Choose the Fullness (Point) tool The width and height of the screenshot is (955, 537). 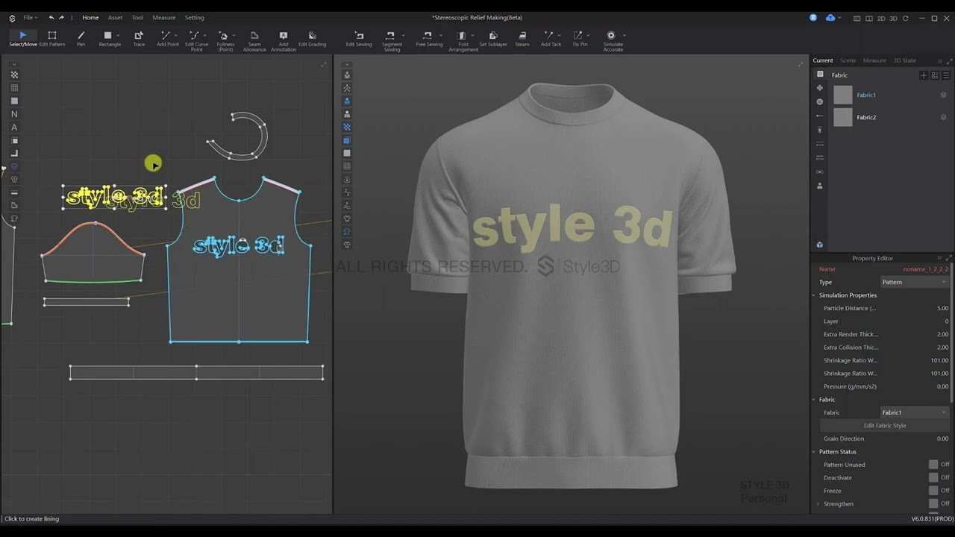225,41
